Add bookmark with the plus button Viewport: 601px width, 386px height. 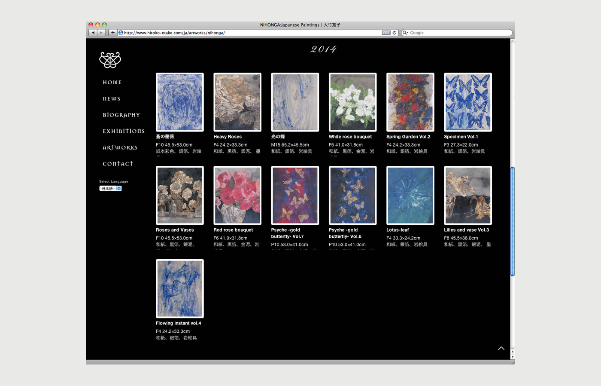coord(113,33)
